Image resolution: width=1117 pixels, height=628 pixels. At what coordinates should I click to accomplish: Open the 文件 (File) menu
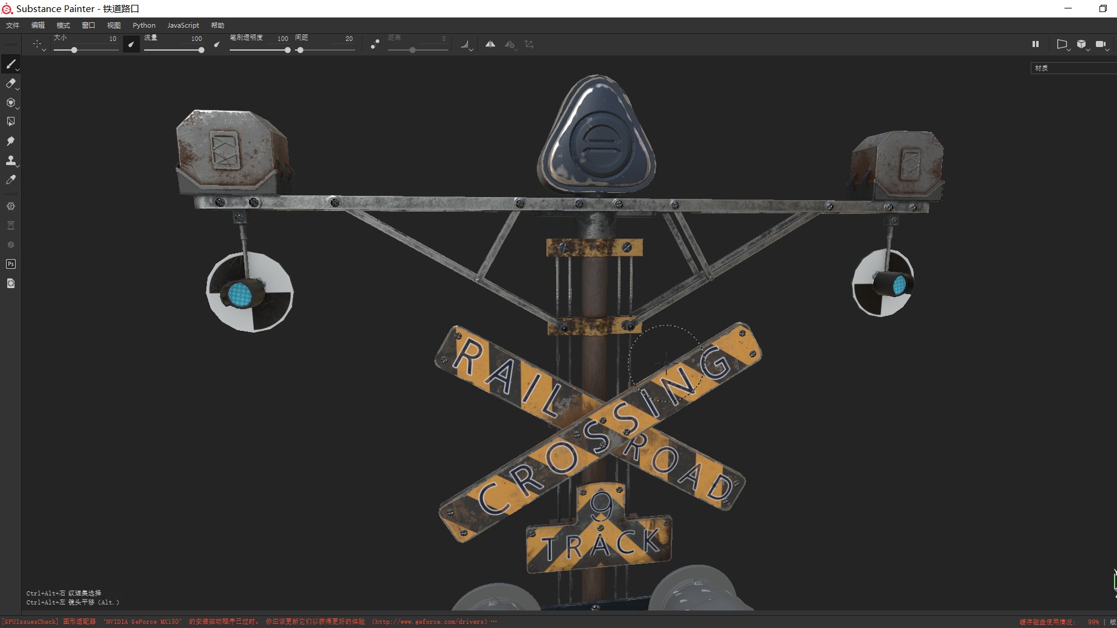tap(13, 25)
